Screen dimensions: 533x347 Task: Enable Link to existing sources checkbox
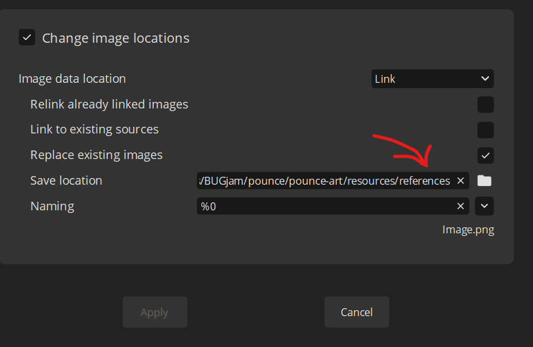click(x=485, y=130)
